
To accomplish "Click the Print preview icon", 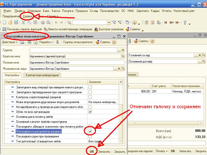I will (x=48, y=22).
